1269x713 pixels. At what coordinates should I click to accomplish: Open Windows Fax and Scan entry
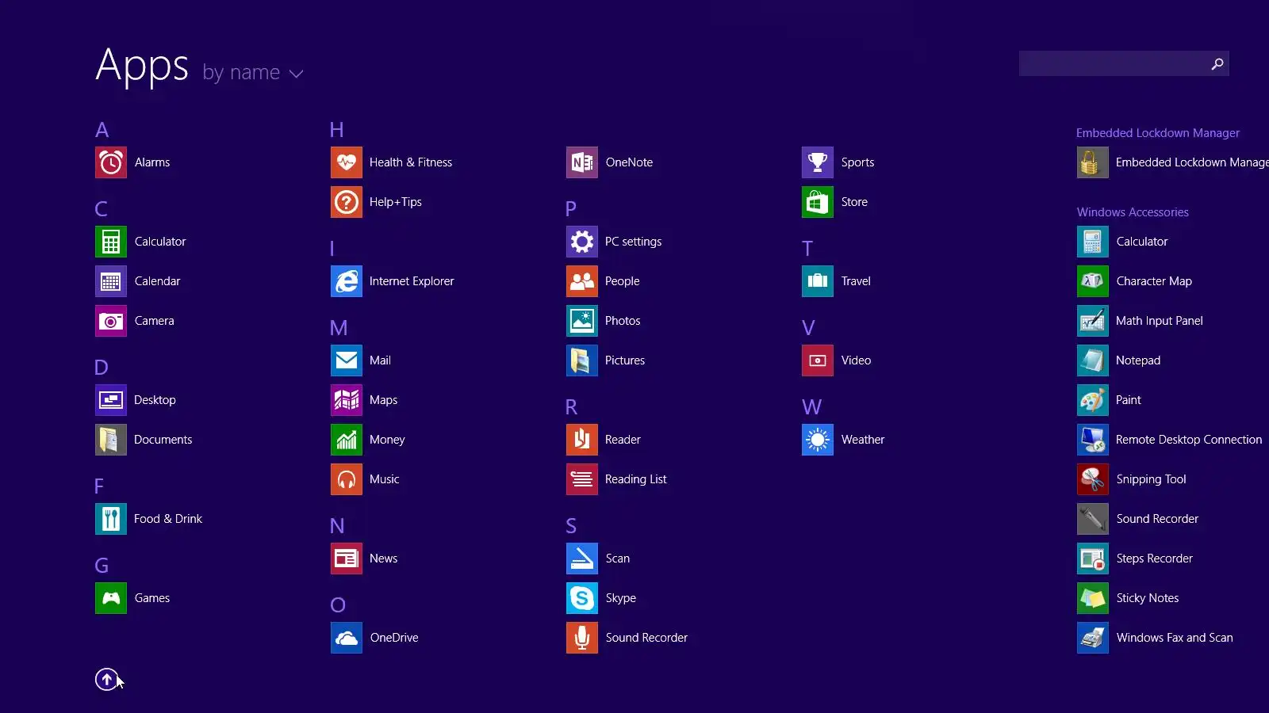click(1156, 638)
